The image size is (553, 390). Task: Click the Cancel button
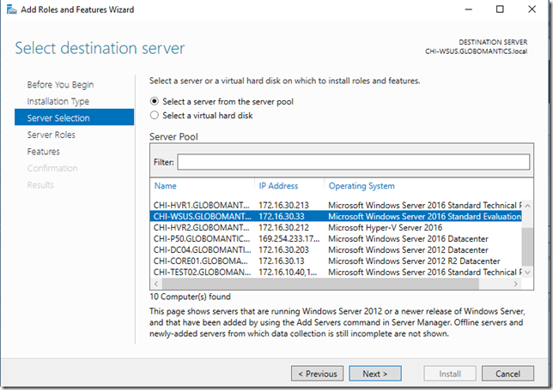click(x=507, y=374)
